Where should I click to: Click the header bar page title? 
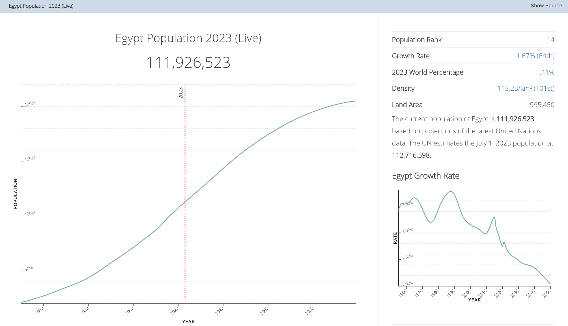tap(41, 6)
